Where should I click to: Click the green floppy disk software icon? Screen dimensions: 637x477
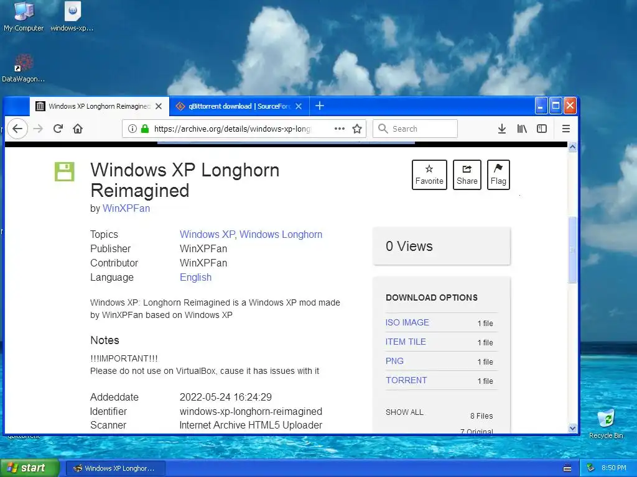(65, 171)
